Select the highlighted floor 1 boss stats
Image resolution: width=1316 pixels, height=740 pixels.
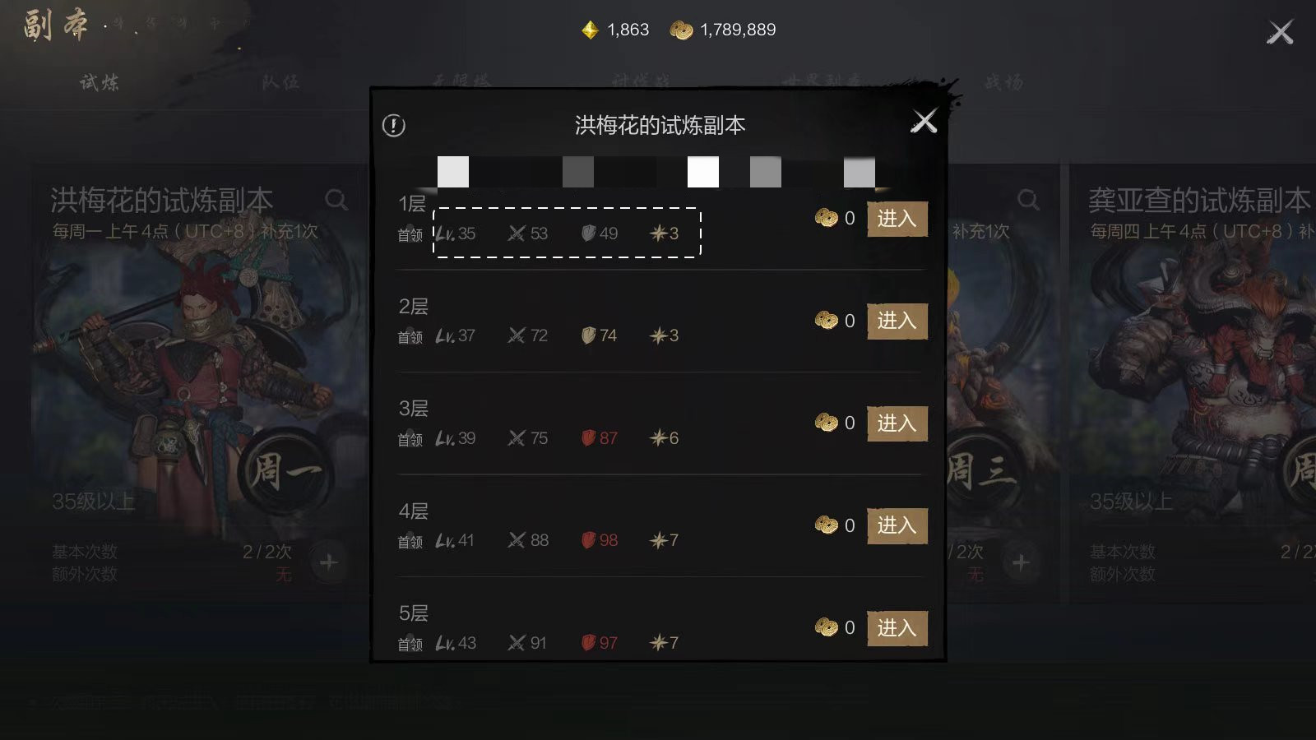point(567,233)
